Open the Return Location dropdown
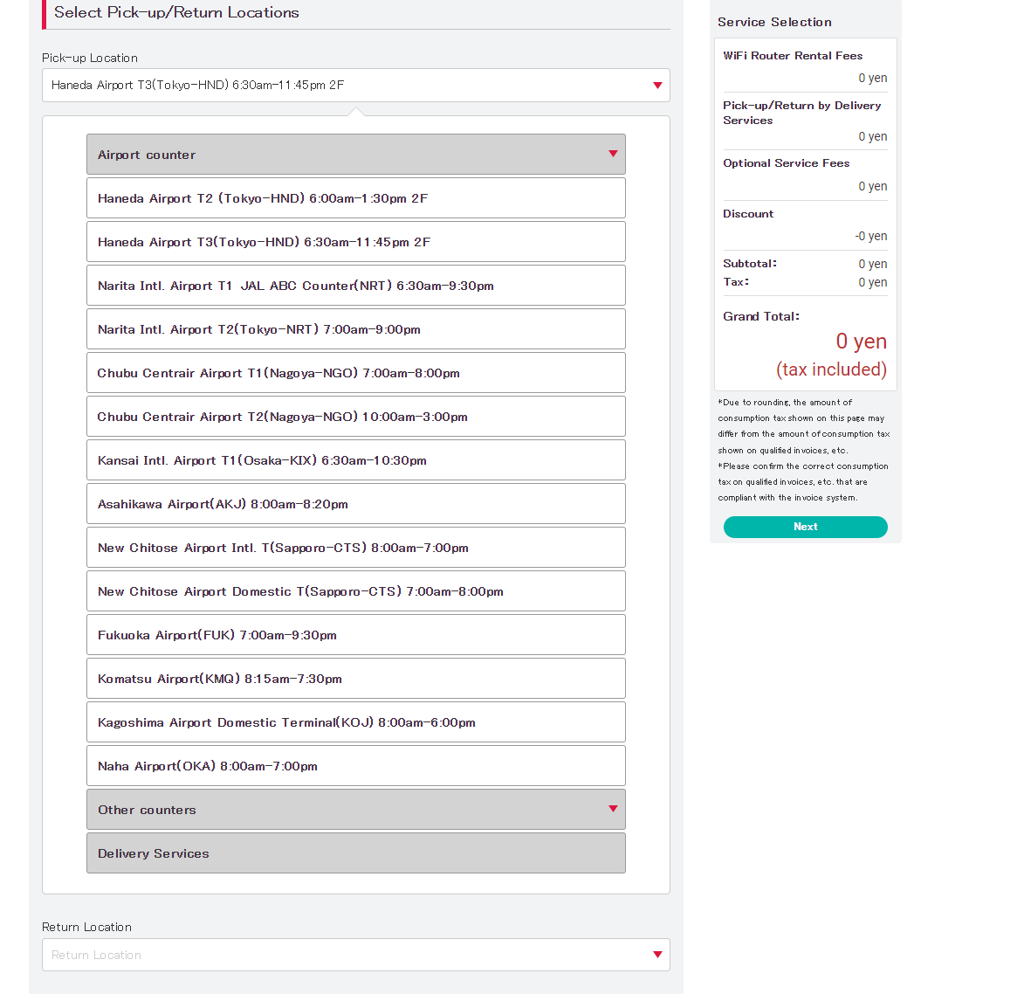The width and height of the screenshot is (1017, 994). pos(355,955)
